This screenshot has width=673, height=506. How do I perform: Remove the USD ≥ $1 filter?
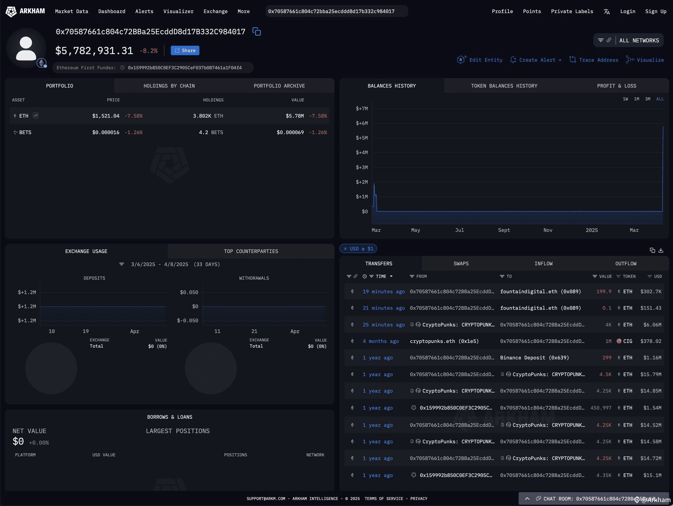tap(345, 249)
